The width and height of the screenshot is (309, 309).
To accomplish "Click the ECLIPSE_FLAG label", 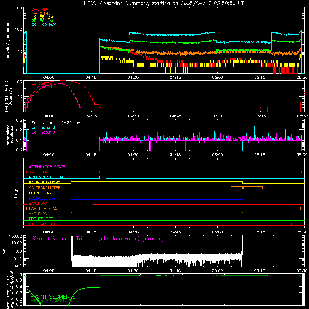I will 42,198.
